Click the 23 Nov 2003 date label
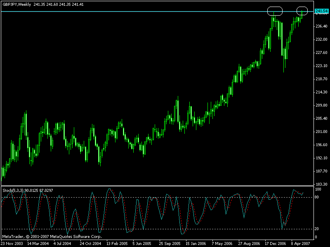 click(x=12, y=243)
